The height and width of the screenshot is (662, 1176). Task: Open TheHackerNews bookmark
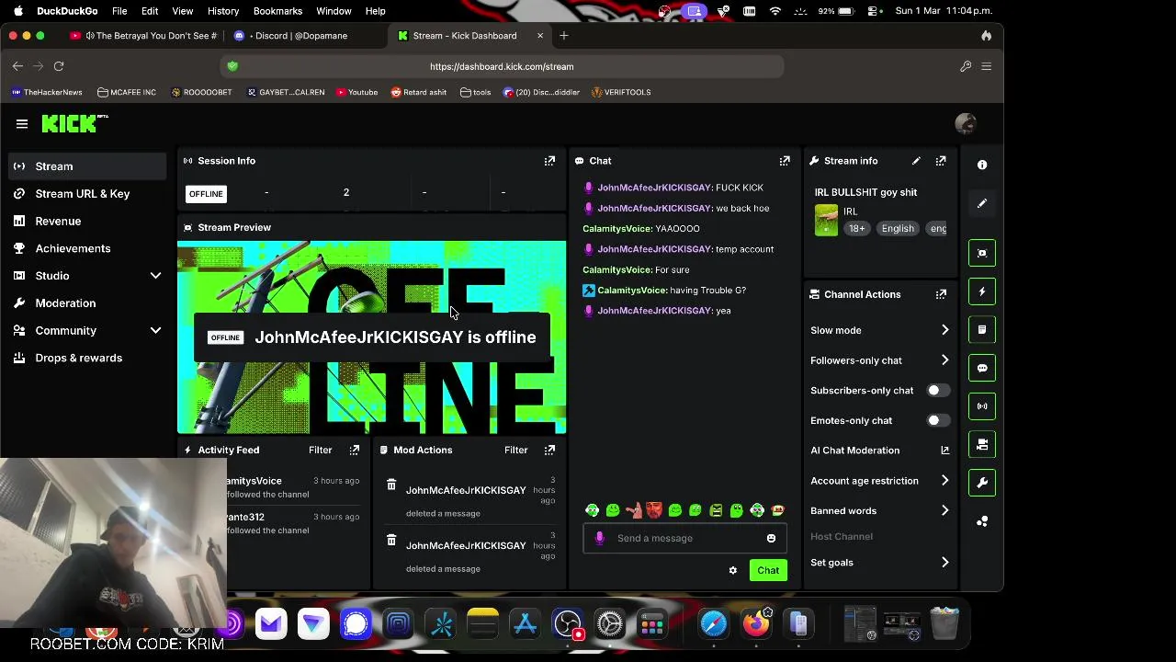(x=47, y=92)
